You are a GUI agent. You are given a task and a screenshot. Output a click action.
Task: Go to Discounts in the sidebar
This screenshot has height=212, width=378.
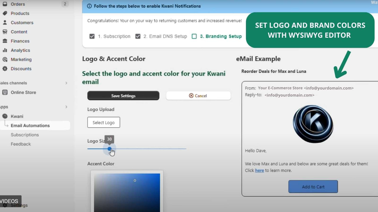20,69
